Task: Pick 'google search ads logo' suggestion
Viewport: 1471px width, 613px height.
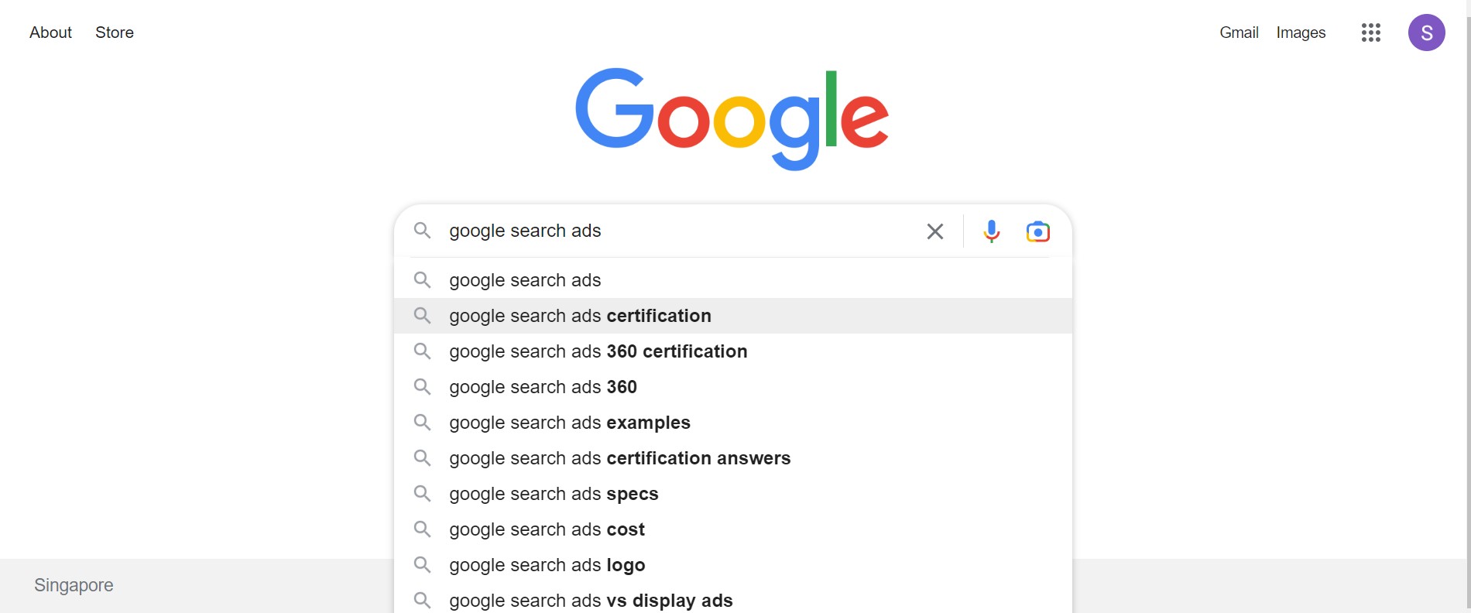Action: (733, 565)
